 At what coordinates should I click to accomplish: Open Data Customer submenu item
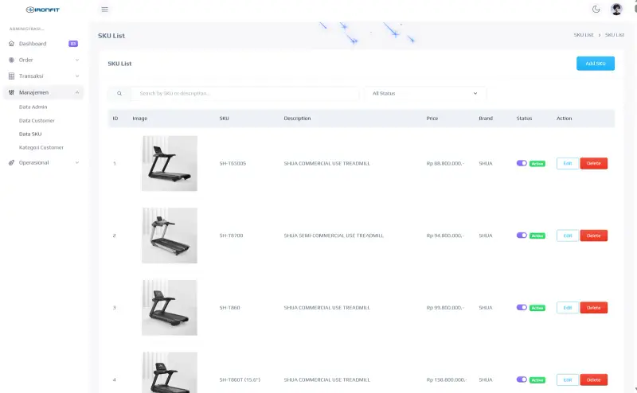37,121
